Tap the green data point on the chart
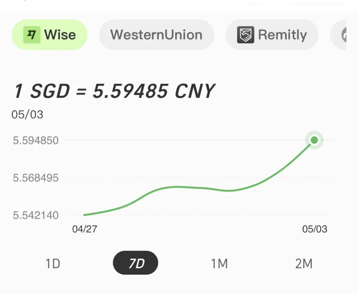The image size is (358, 294). [314, 140]
